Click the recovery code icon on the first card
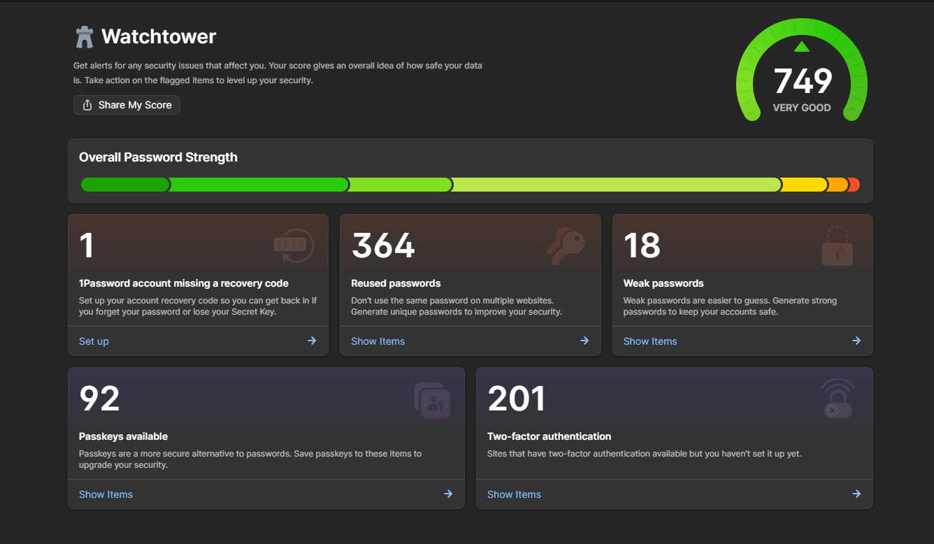Screen dimensions: 934x544 tap(294, 245)
